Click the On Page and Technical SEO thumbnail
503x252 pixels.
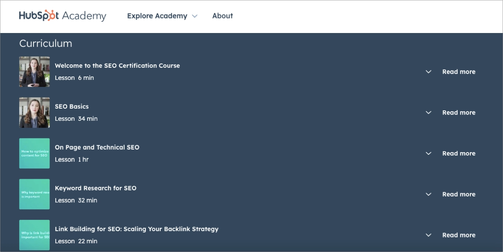pyautogui.click(x=34, y=153)
